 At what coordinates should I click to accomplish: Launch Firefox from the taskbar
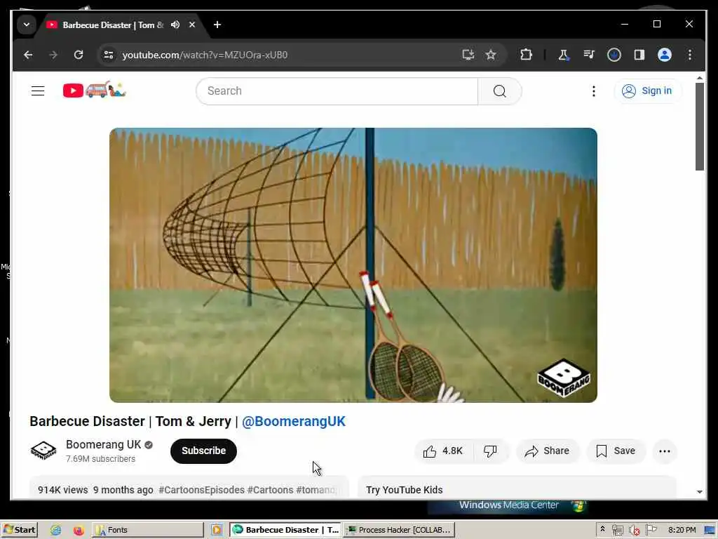pyautogui.click(x=79, y=530)
